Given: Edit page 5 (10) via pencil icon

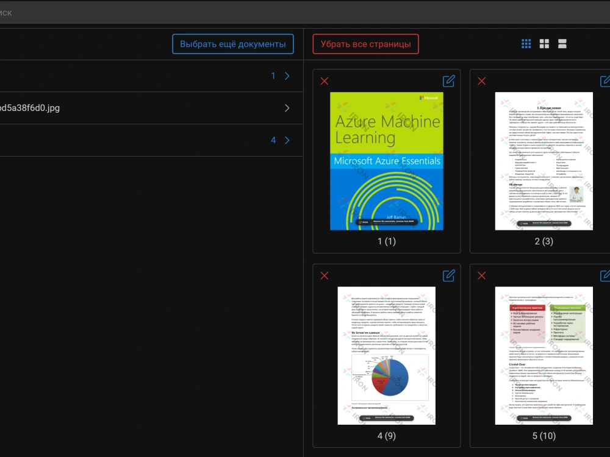Looking at the screenshot, I should (x=605, y=275).
